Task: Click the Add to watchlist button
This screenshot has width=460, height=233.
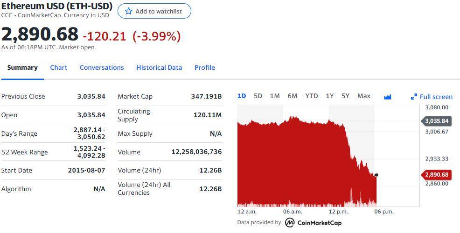Action: (x=154, y=11)
